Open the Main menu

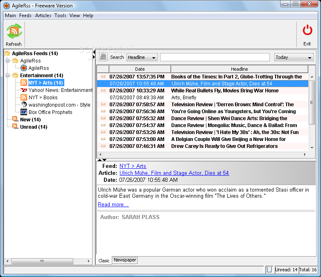click(11, 16)
